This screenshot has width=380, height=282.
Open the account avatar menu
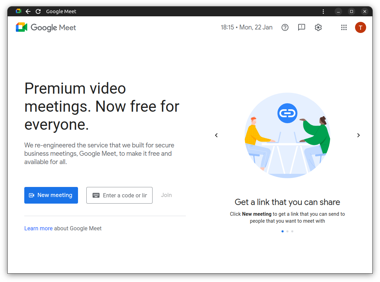(360, 27)
